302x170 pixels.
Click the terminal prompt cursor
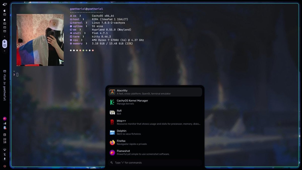pos(17,75)
